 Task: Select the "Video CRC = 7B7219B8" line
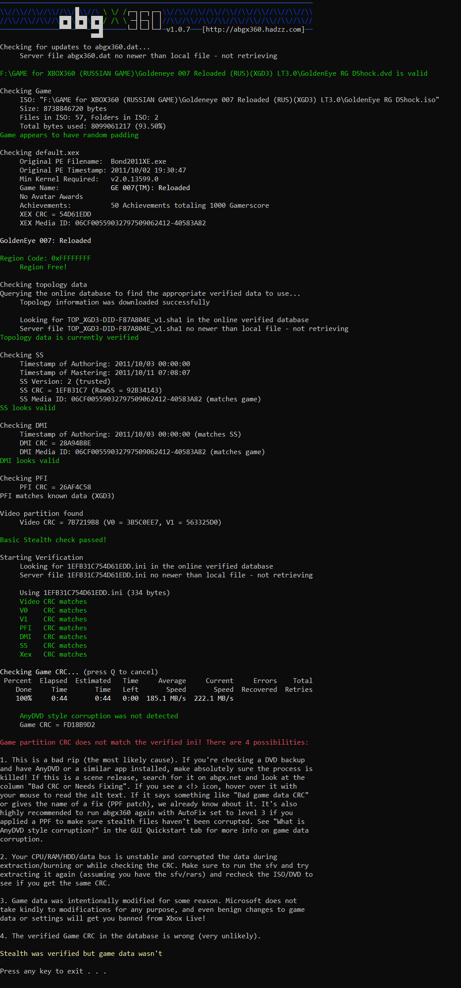click(x=121, y=522)
